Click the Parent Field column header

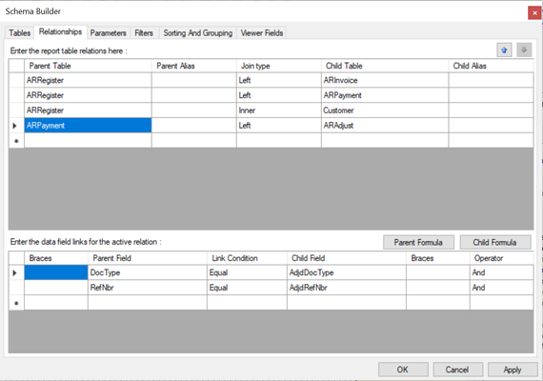(x=148, y=258)
